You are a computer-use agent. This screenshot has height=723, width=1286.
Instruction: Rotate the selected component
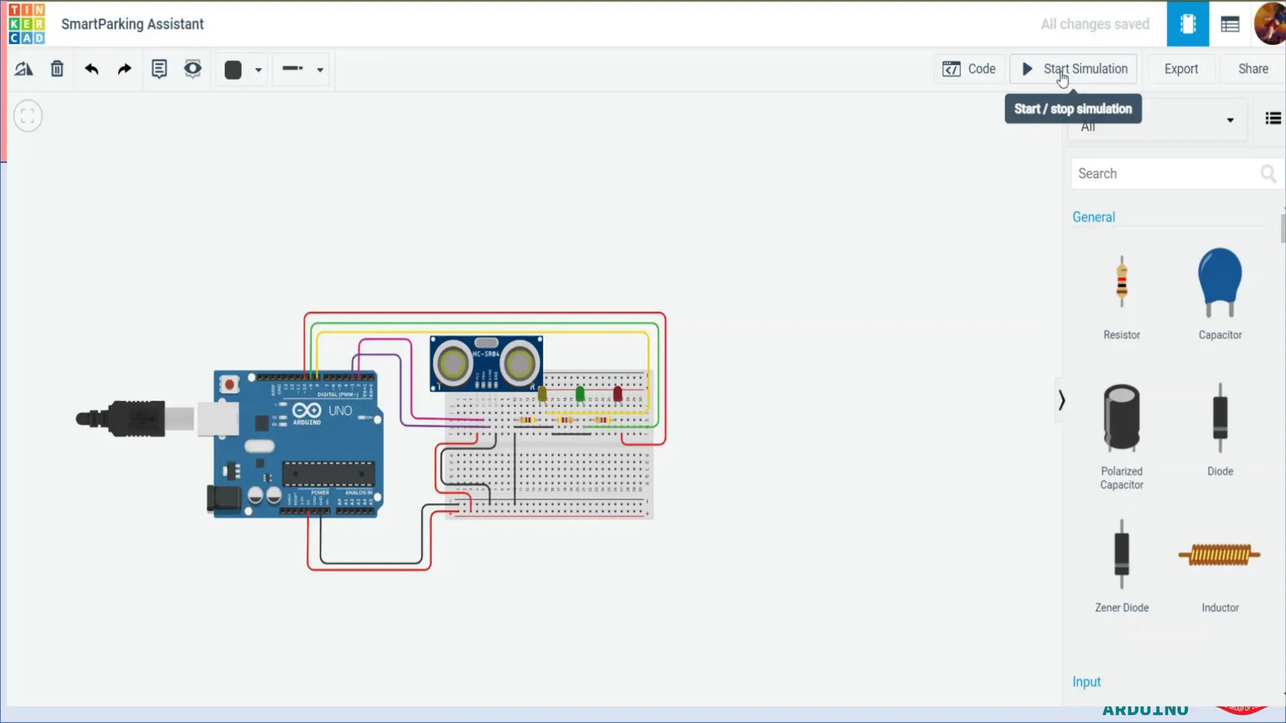[24, 69]
